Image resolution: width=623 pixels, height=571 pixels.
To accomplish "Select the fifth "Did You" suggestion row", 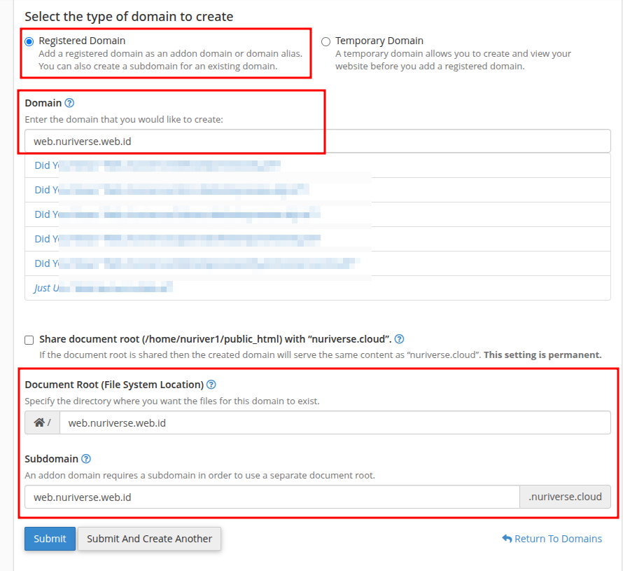I will coord(196,263).
